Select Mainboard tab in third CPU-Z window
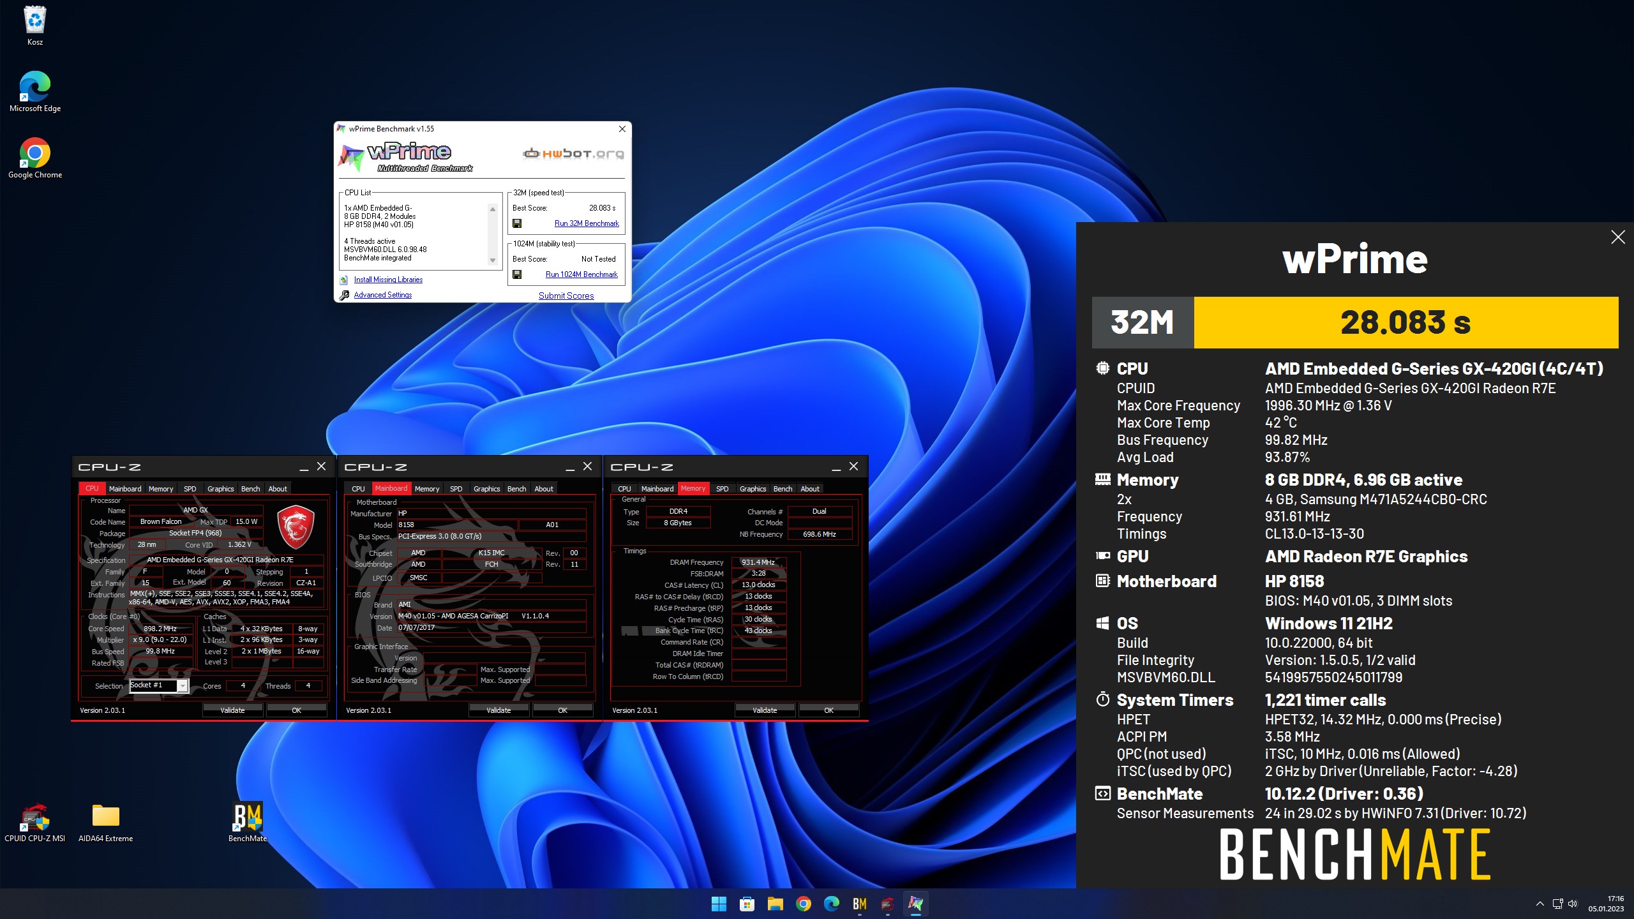1634x919 pixels. [657, 489]
